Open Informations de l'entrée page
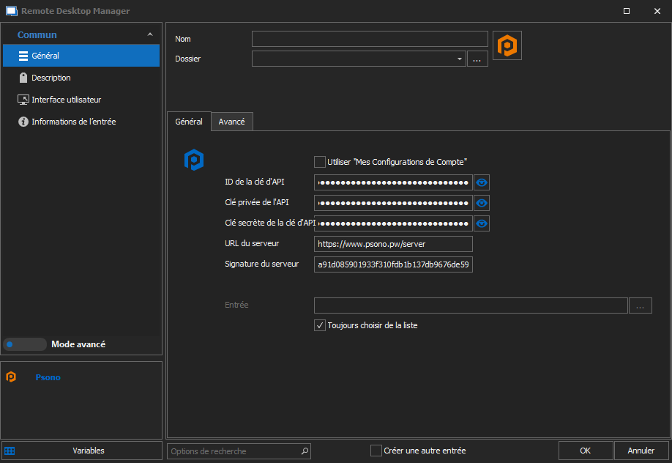The image size is (672, 463). pyautogui.click(x=73, y=122)
